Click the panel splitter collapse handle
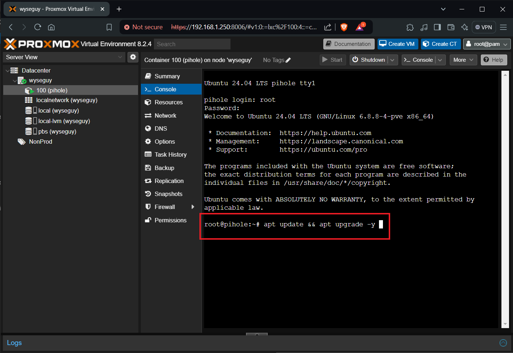Screen dimensions: 513x353 tap(257, 334)
